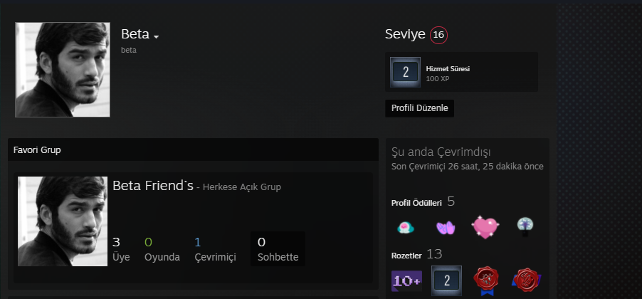This screenshot has height=299, width=642.
Task: Click the Hizmet Süresi badge title
Action: coord(448,69)
